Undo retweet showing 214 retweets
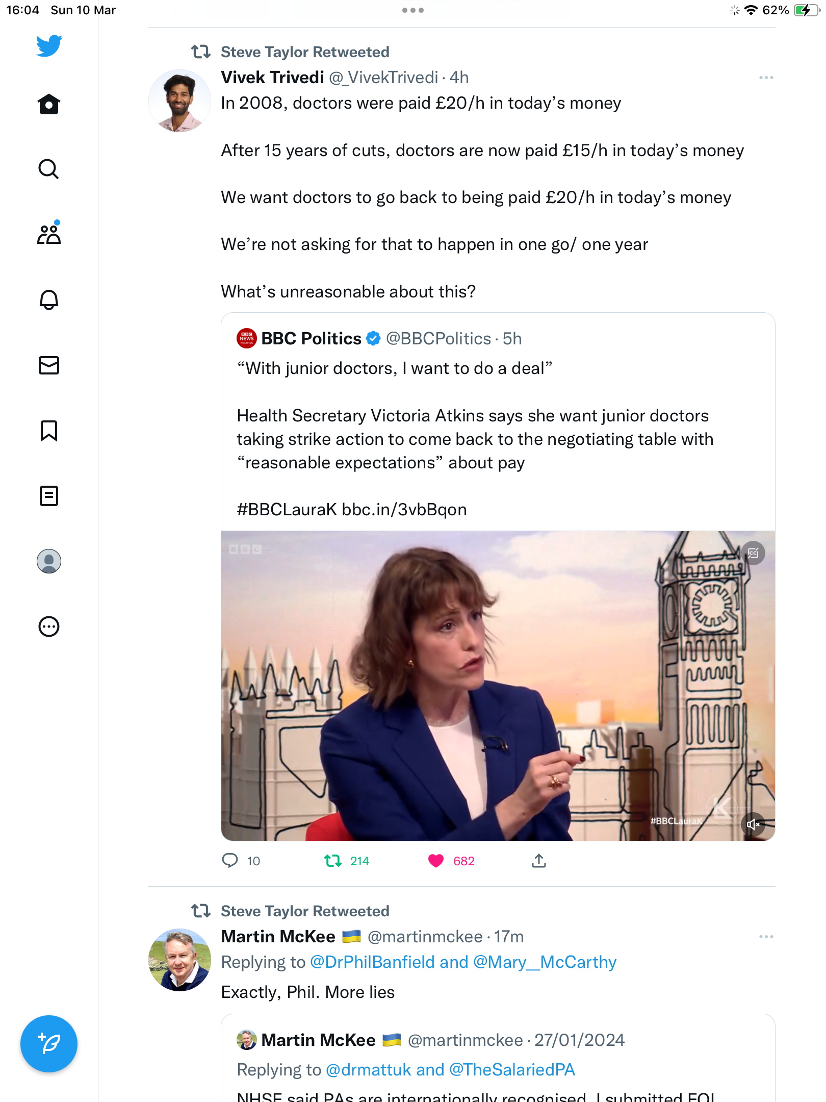The image size is (826, 1102). tap(333, 861)
